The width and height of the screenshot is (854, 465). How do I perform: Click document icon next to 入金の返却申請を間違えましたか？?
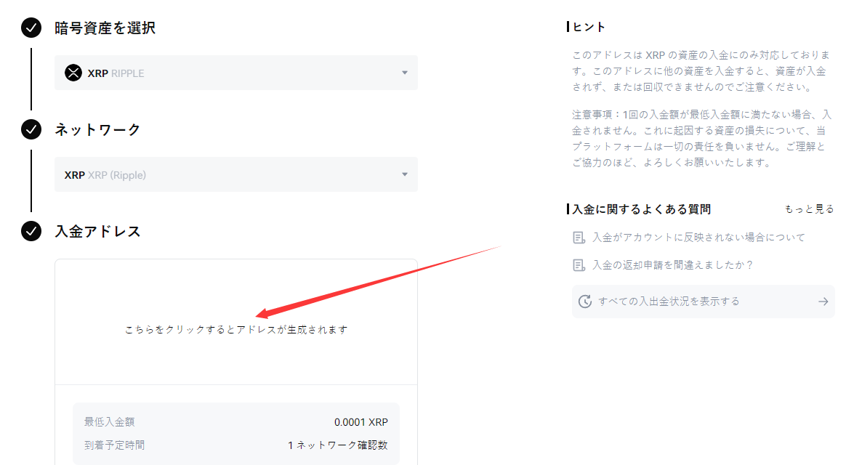(x=579, y=265)
